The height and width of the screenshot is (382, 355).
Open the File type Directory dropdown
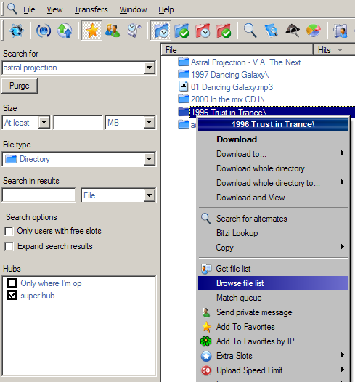(149, 159)
